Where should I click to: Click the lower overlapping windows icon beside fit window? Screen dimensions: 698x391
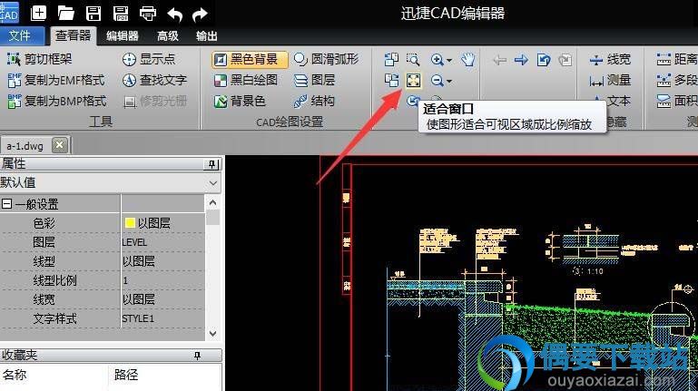(391, 81)
